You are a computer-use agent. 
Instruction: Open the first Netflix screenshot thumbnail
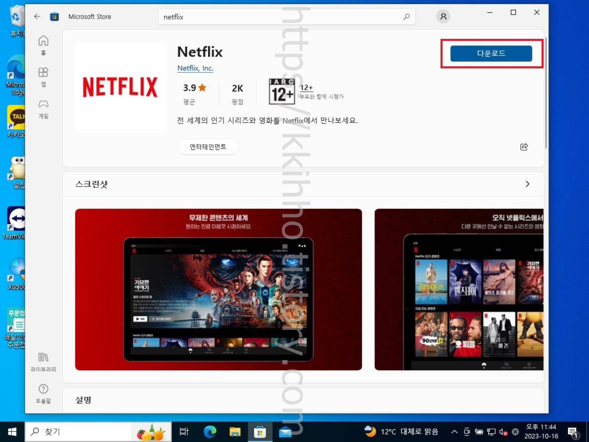click(218, 289)
